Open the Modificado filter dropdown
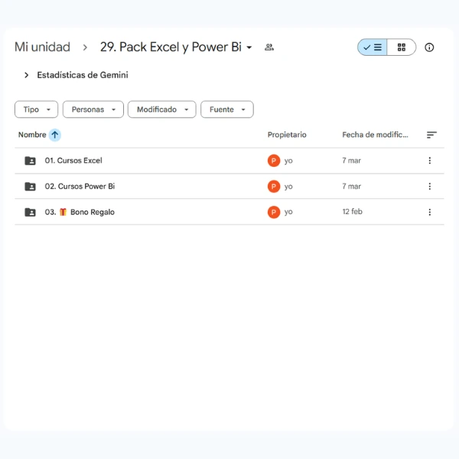Image resolution: width=459 pixels, height=459 pixels. [x=162, y=109]
